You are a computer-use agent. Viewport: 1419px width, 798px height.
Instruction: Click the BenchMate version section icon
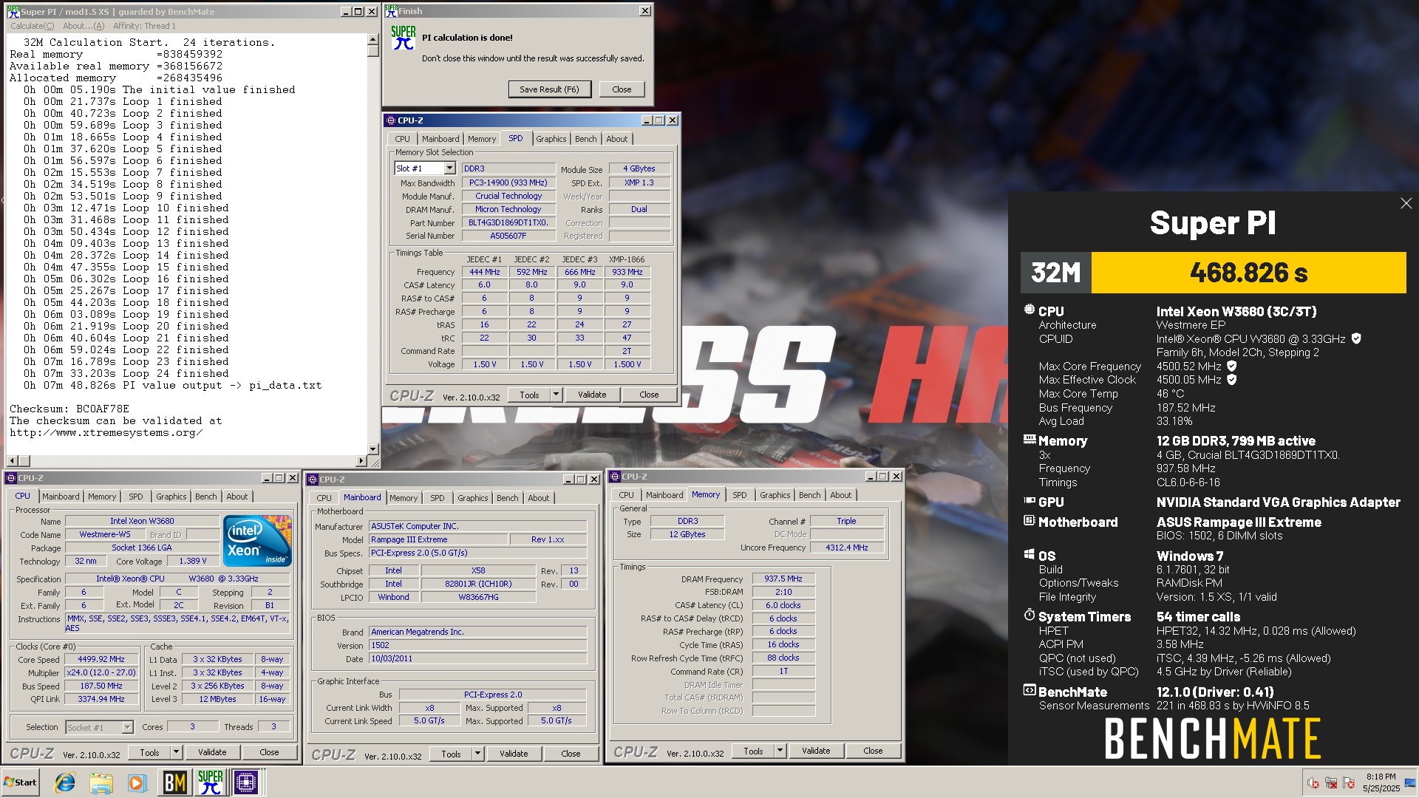[1029, 690]
